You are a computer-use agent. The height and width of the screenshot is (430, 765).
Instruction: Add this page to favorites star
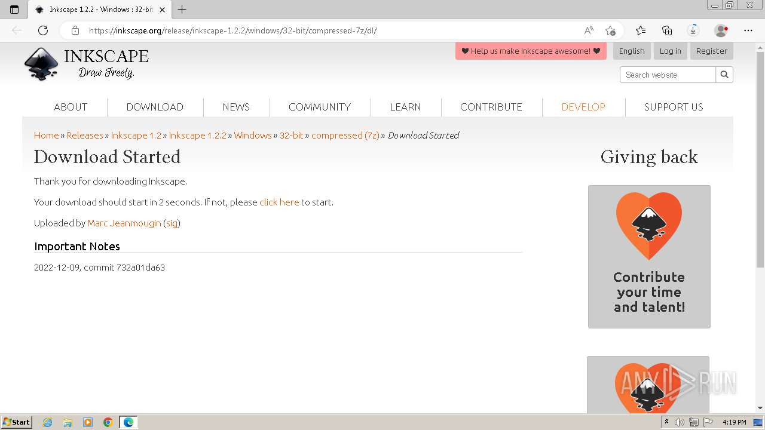[x=610, y=30]
